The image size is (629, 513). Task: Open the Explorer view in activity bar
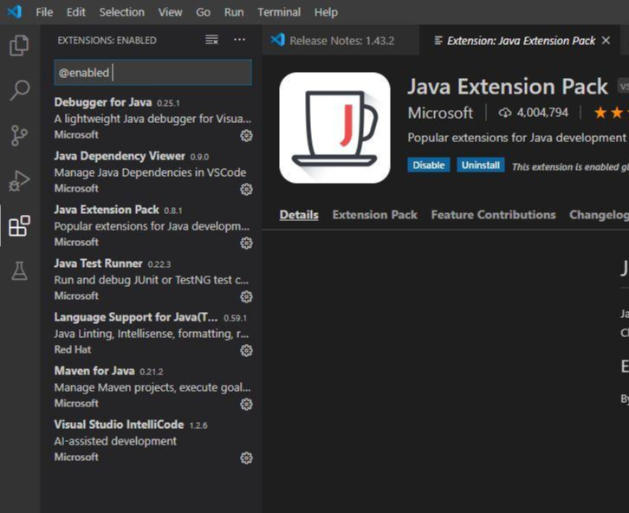19,45
